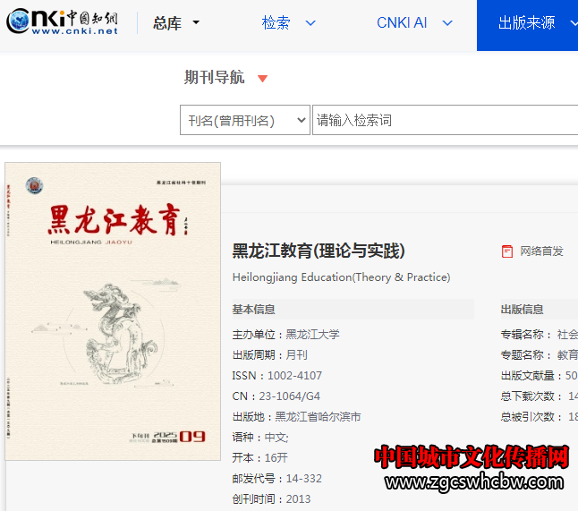
Task: Click the 黑龙江教育(理论与实践) journal title
Action: point(319,251)
